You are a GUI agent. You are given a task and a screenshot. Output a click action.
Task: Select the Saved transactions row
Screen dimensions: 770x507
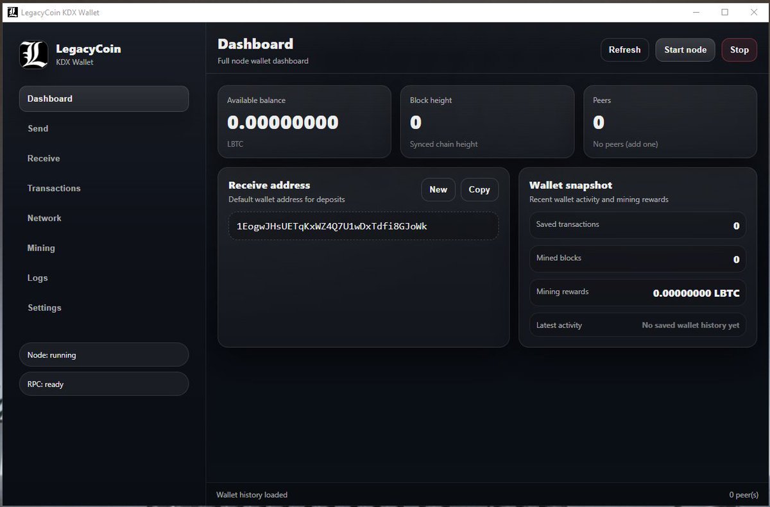(x=638, y=225)
